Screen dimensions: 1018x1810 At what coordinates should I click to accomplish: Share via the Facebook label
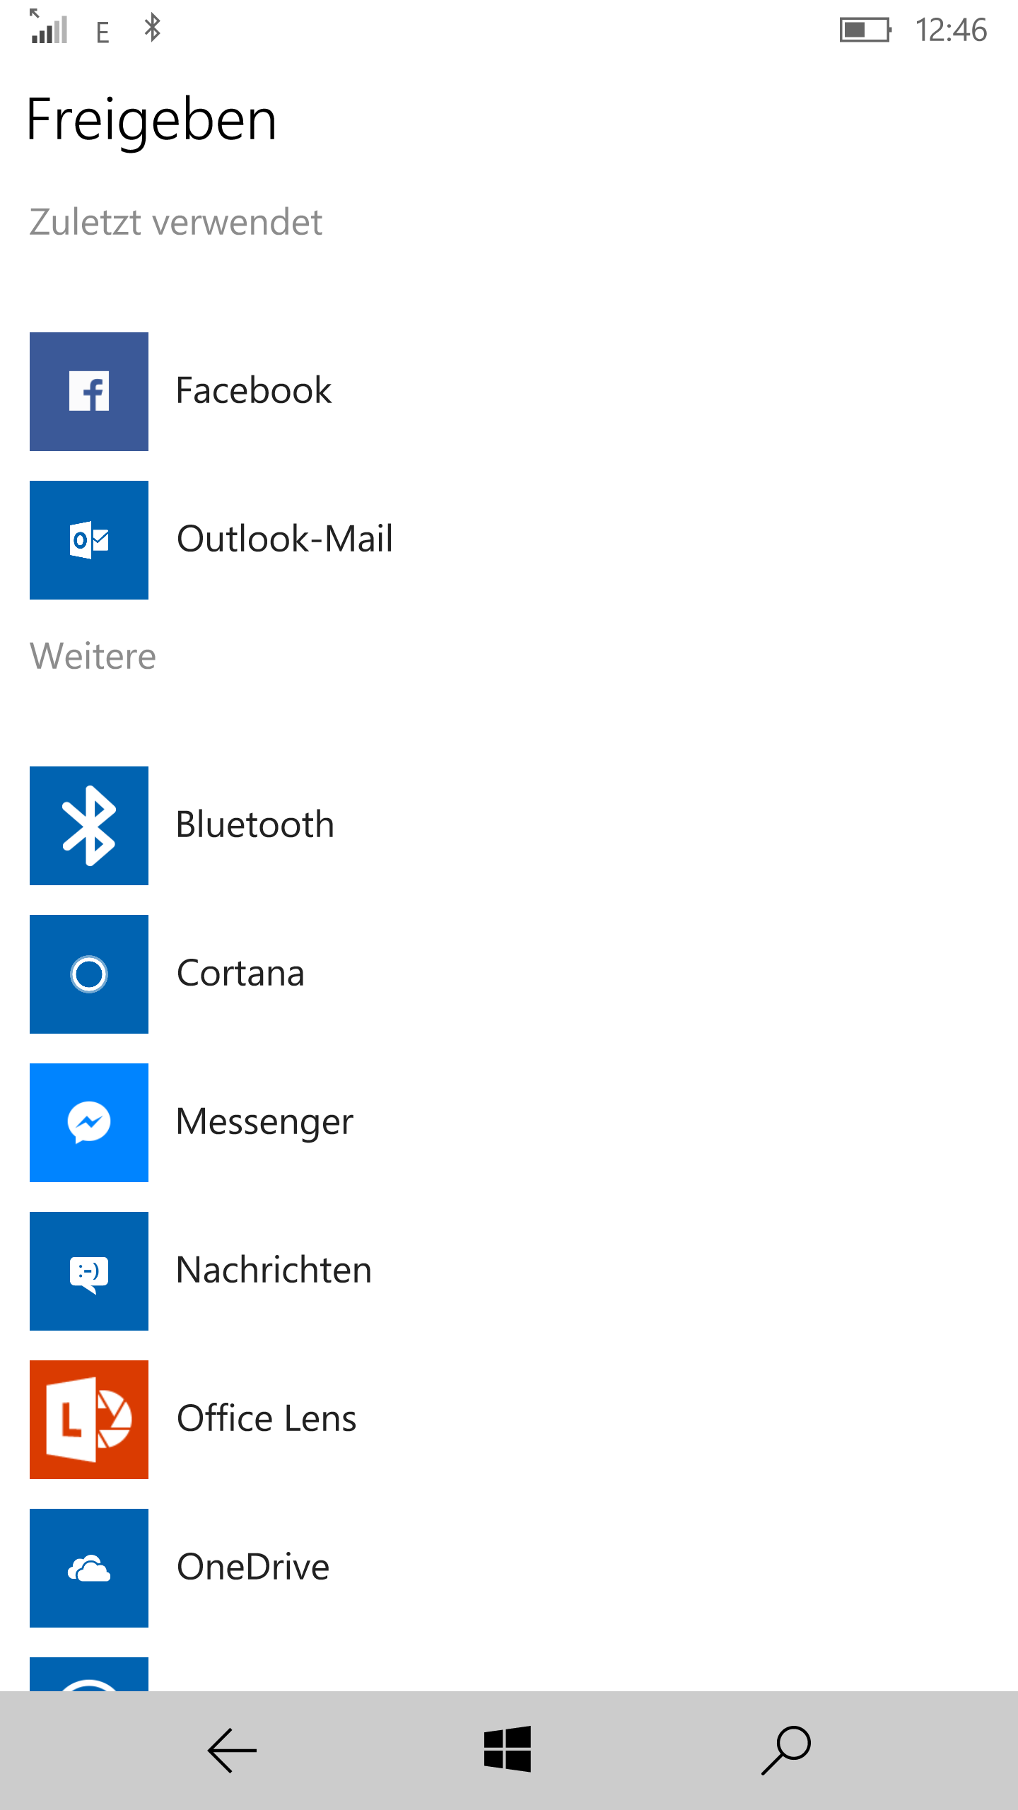pos(254,390)
